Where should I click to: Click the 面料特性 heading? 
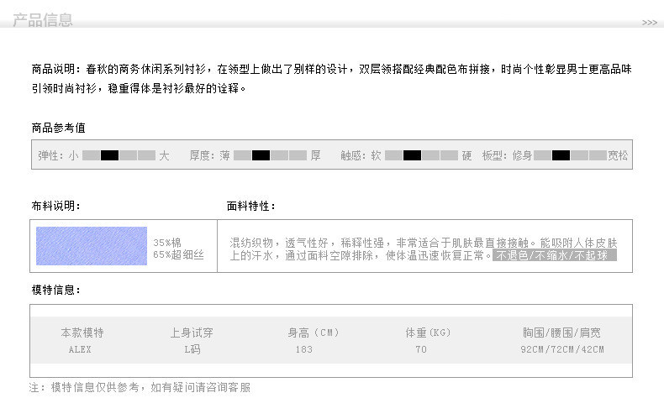click(250, 206)
